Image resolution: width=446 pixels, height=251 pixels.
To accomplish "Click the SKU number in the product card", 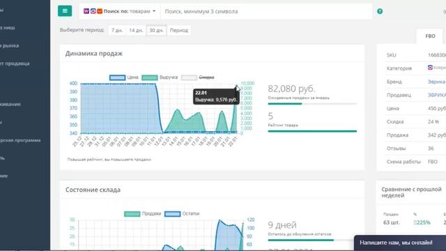I will coord(437,55).
